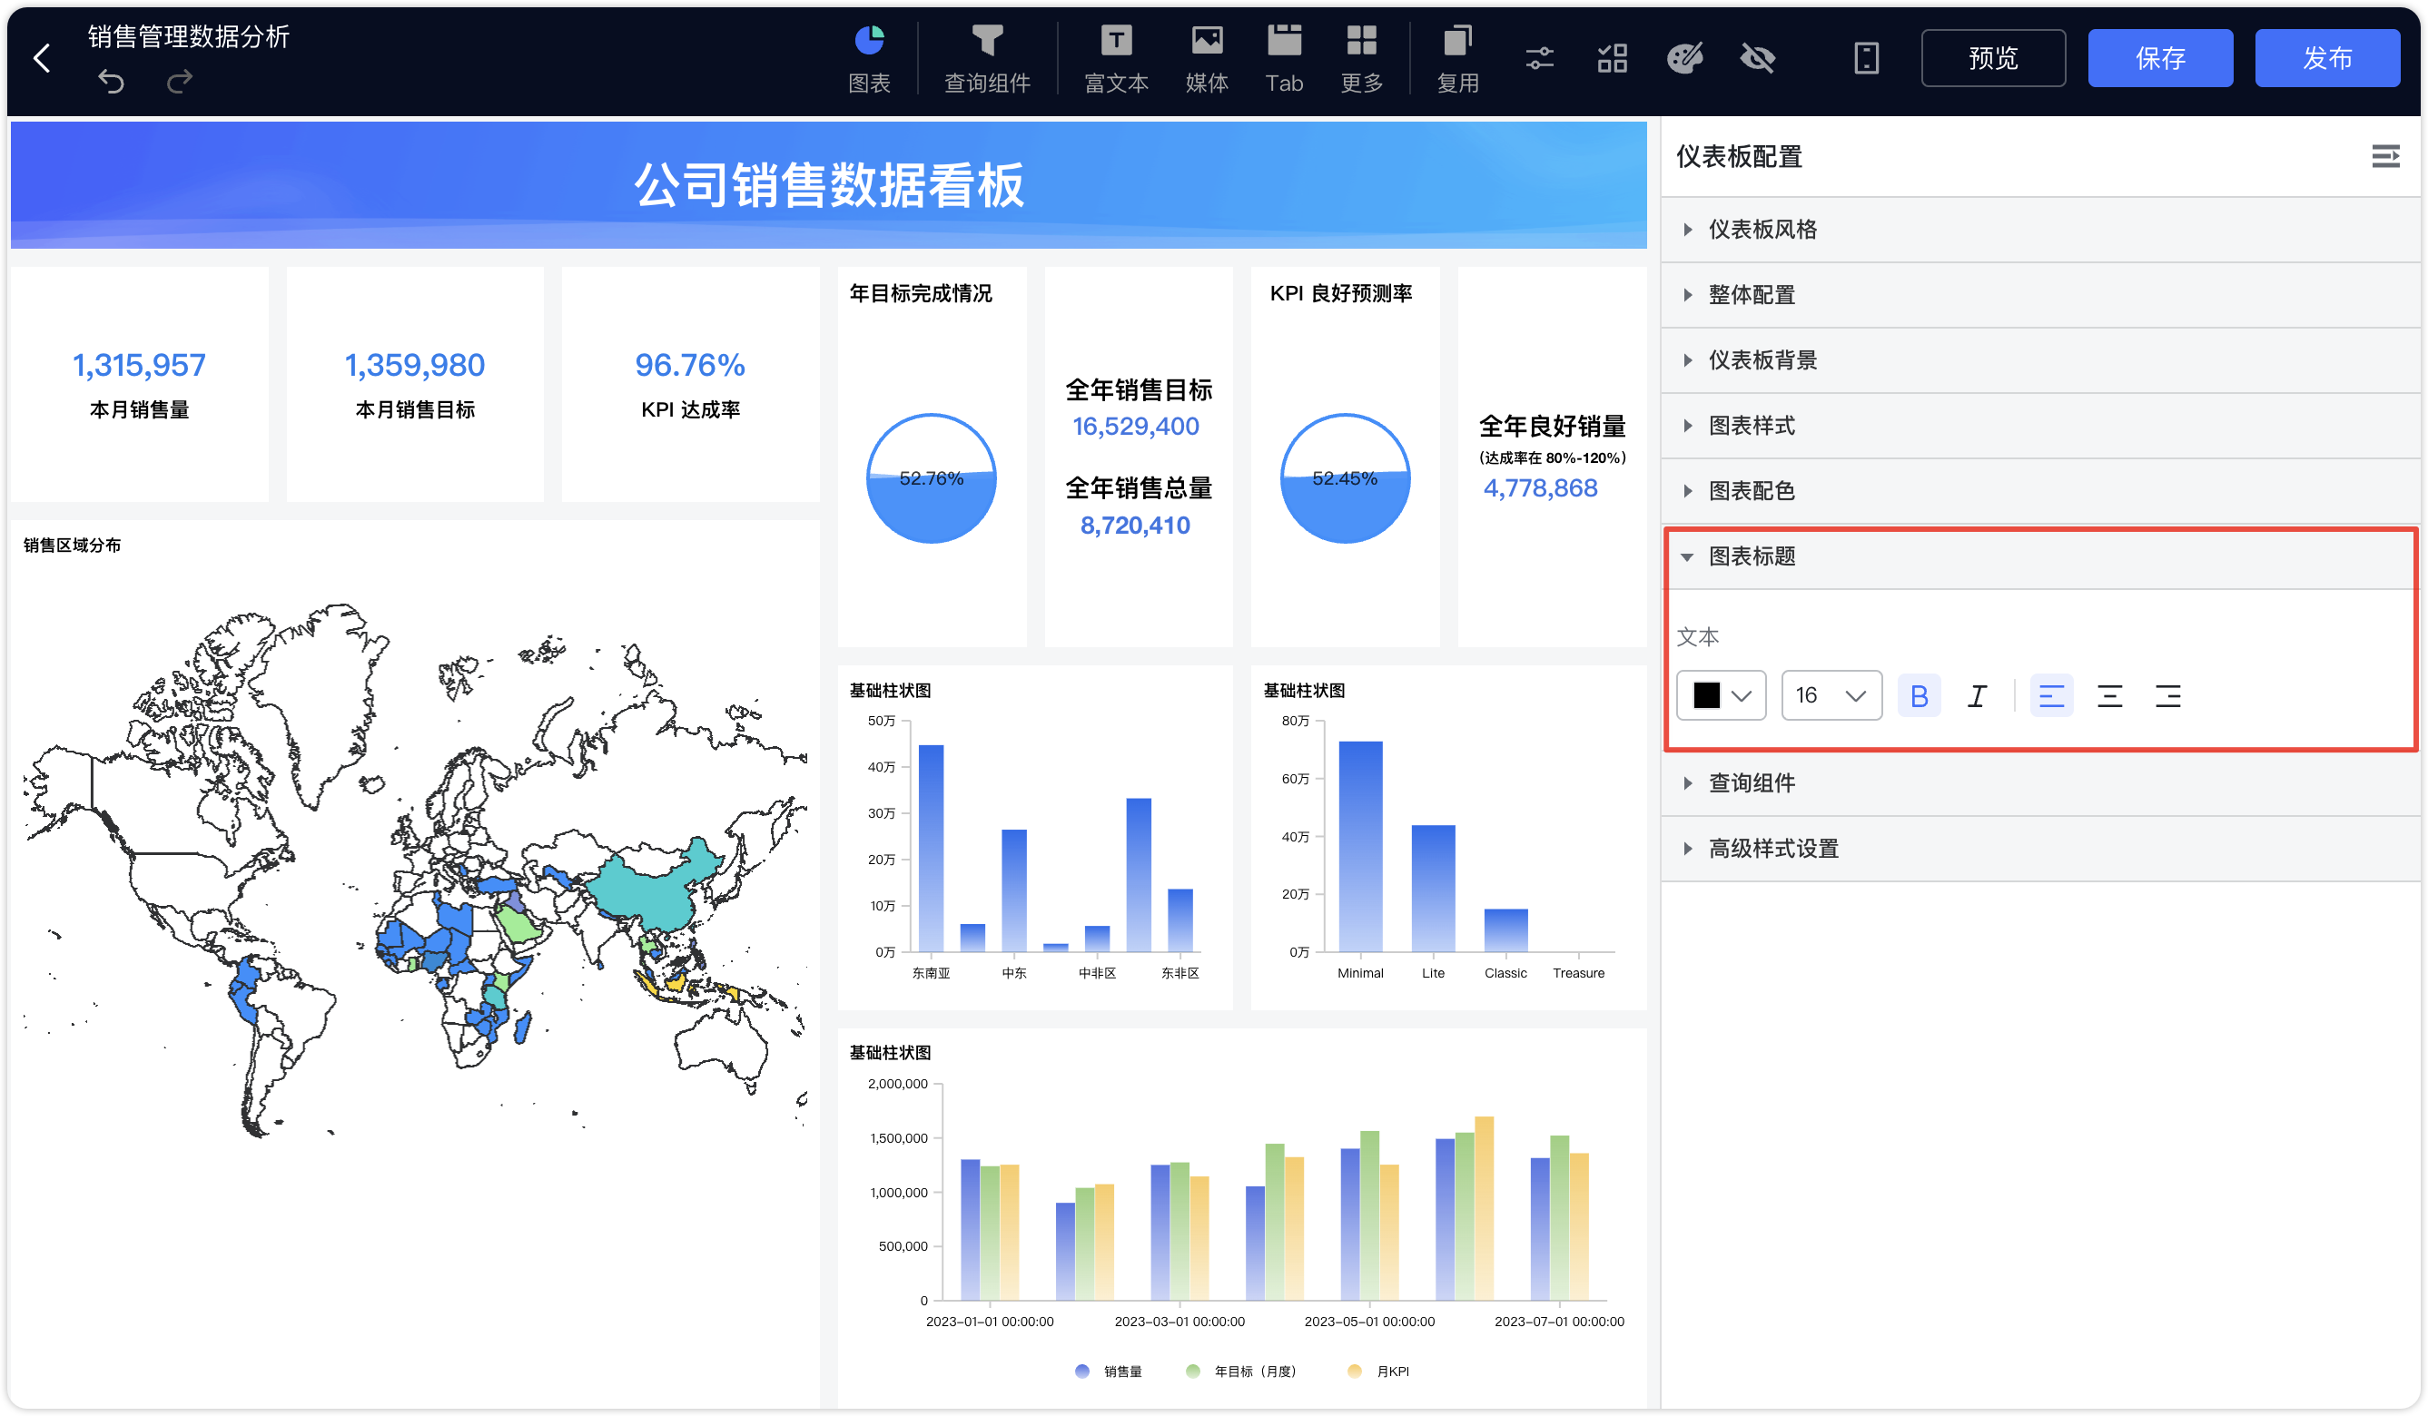Collapse the 仪表板配置 panel menu icon
Screen dimensions: 2428x1416
[2385, 156]
